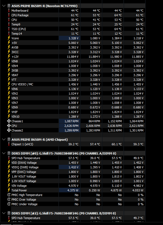Click the VIN Voltage maximum value 5.110 V
Screen dimensions: 163x225
click(x=117, y=186)
